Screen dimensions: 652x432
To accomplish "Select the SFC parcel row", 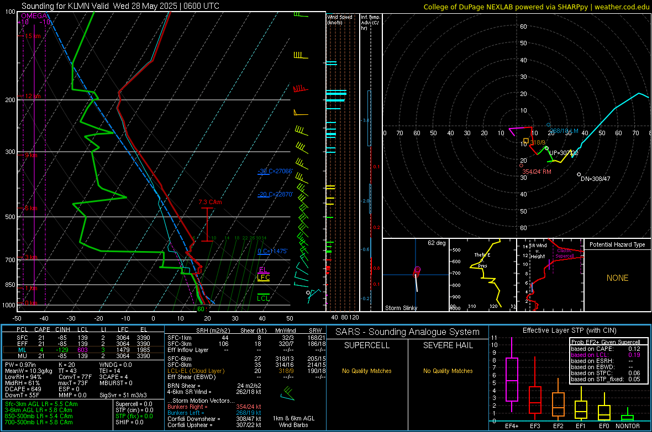I will (x=83, y=338).
